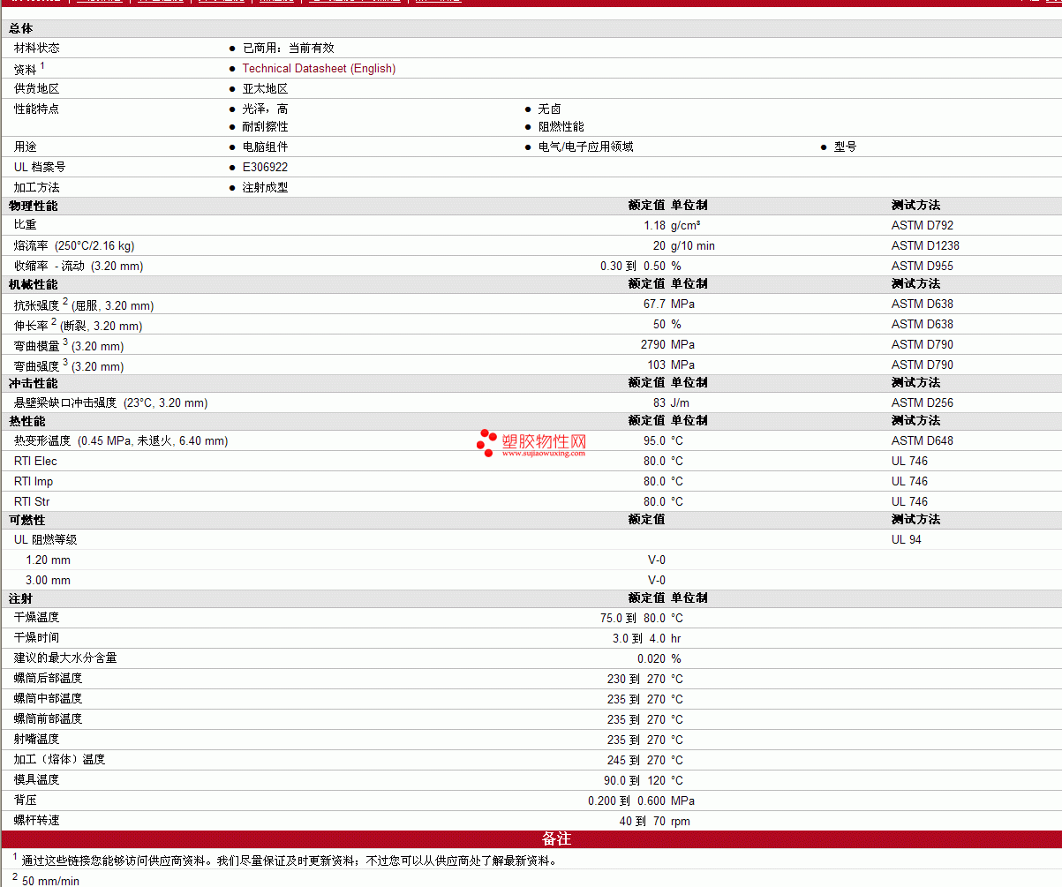Viewport: 1062px width, 887px height.
Task: Click the 可燃性 section header
Action: pyautogui.click(x=27, y=520)
